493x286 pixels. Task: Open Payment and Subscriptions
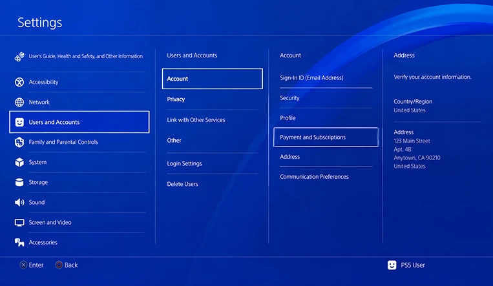coord(326,138)
